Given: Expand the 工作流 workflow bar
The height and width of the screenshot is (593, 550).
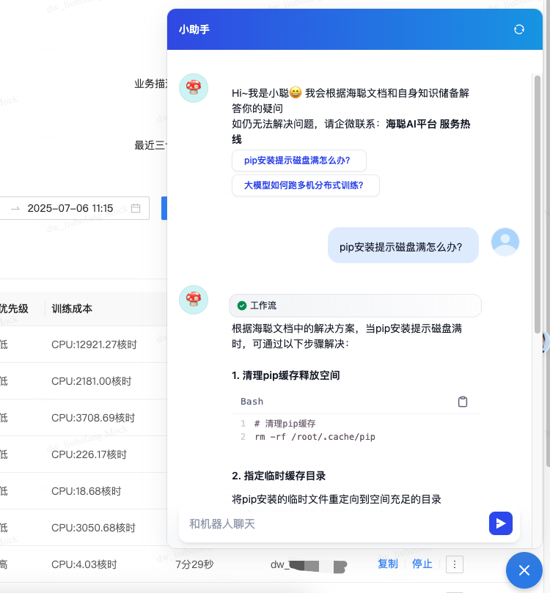Looking at the screenshot, I should (x=355, y=306).
